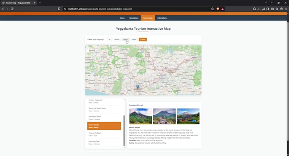Open the Brave Wallet icon

(x=272, y=9)
